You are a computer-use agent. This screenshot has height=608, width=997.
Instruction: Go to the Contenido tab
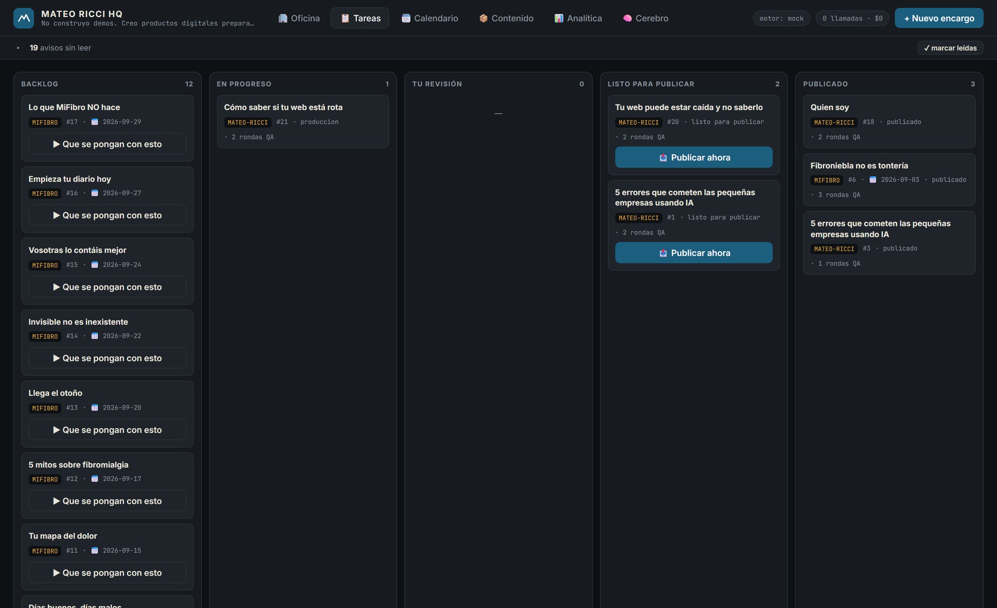tap(506, 18)
